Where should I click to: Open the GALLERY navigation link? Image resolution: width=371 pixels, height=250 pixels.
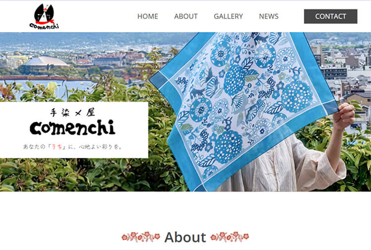click(x=229, y=16)
